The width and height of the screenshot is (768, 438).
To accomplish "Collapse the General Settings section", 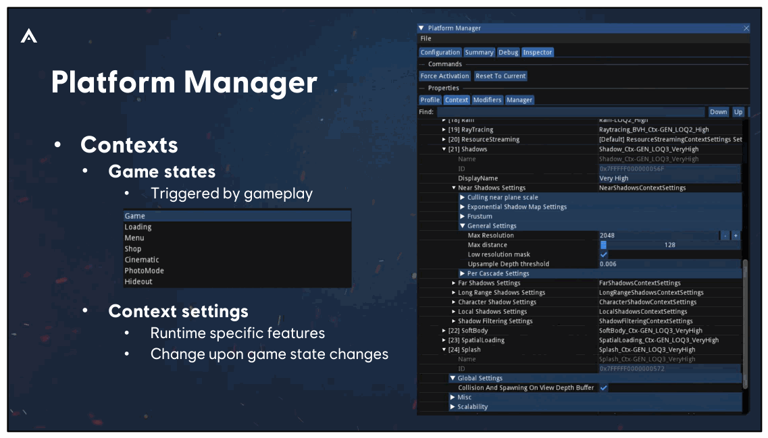I will click(463, 226).
